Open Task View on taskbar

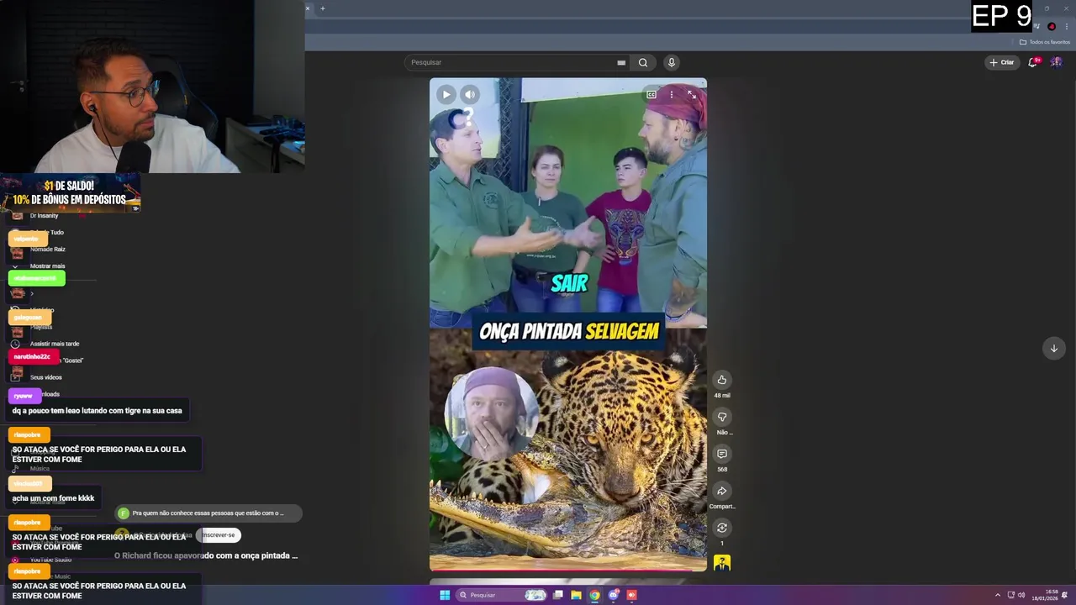(x=557, y=595)
